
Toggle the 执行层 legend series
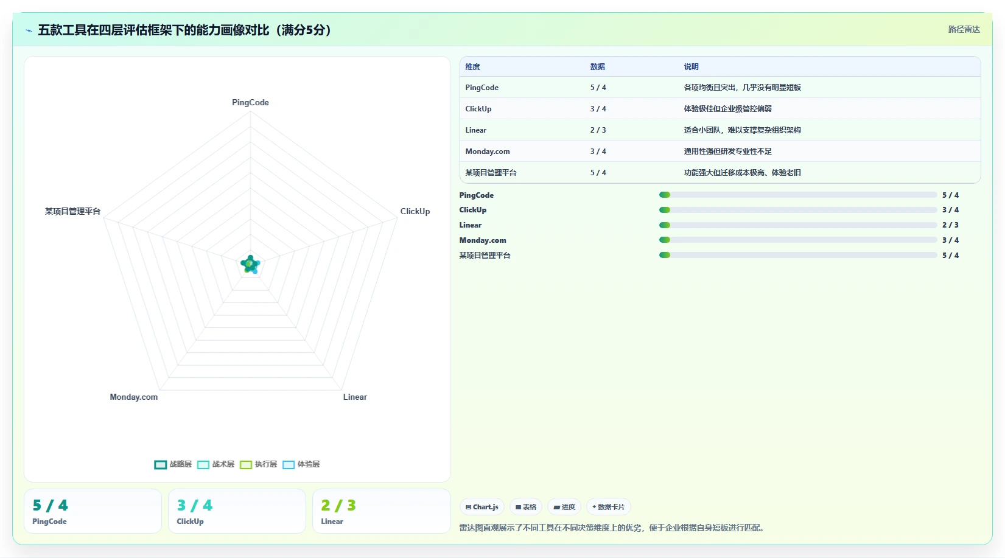(x=258, y=464)
